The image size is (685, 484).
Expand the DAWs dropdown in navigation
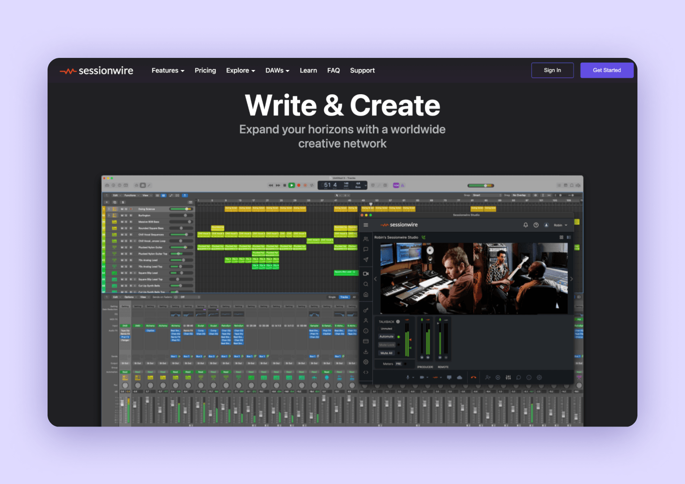click(277, 70)
